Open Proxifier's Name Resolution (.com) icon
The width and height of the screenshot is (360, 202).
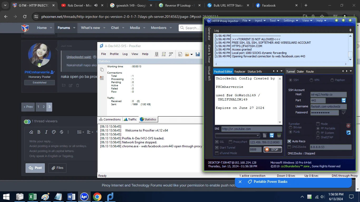click(x=171, y=54)
